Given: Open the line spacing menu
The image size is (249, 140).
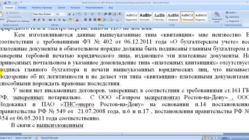Looking at the screenshot, I should click(105, 20).
